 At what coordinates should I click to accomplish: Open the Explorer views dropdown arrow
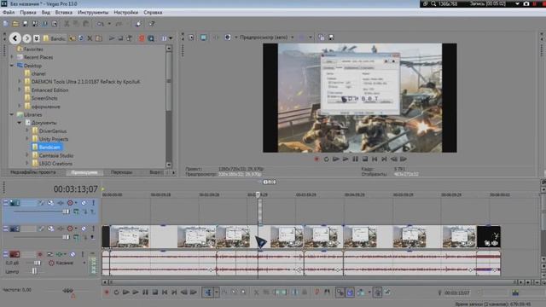coord(171,38)
